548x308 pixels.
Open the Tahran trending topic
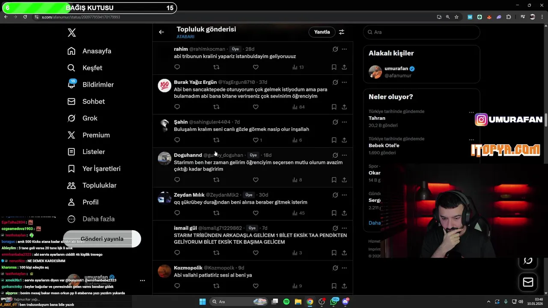[377, 118]
